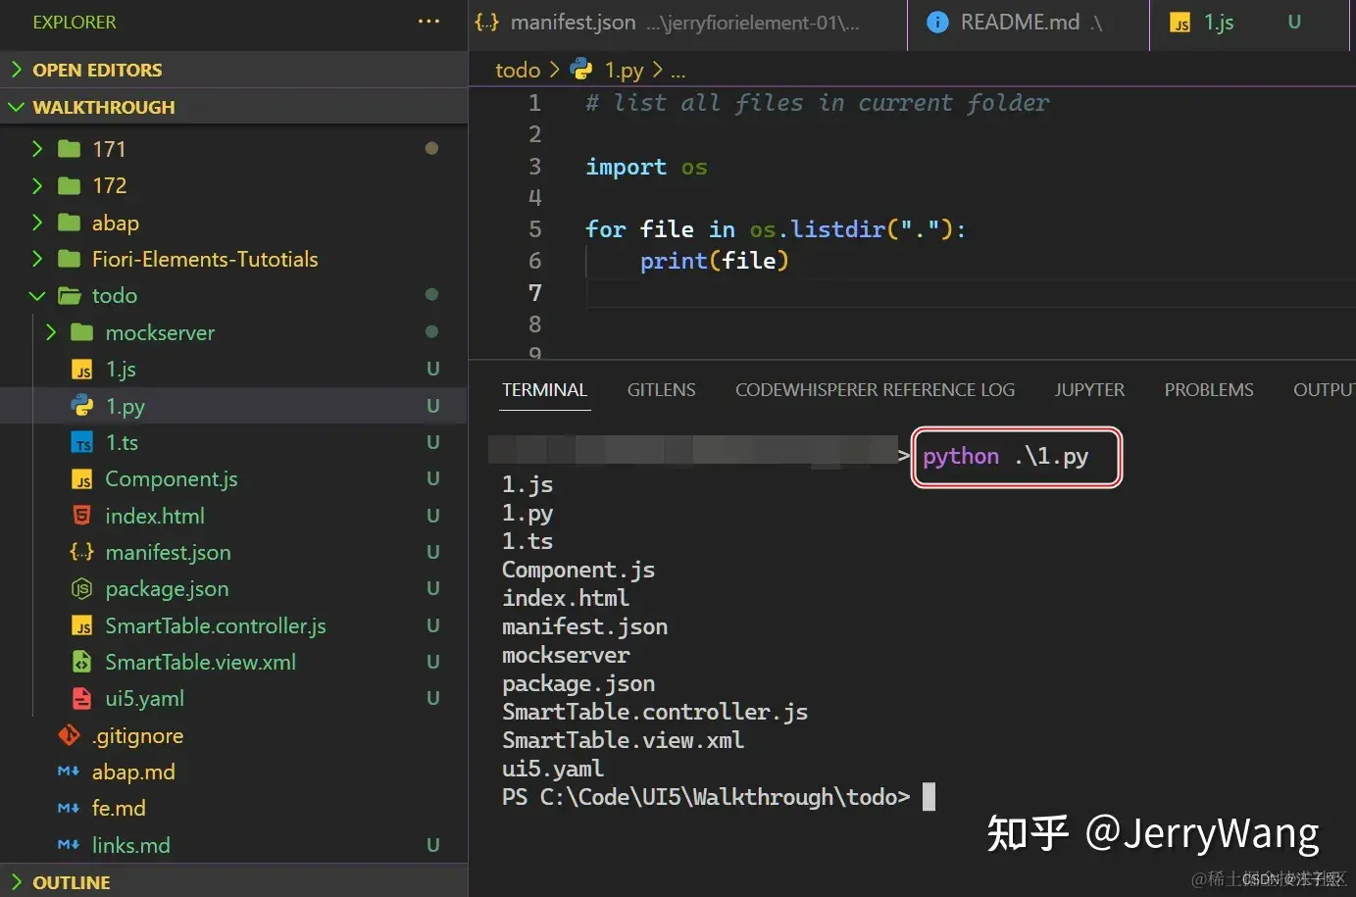This screenshot has height=897, width=1356.
Task: Click the YAML icon beside ui5.yaml
Action: pos(82,698)
